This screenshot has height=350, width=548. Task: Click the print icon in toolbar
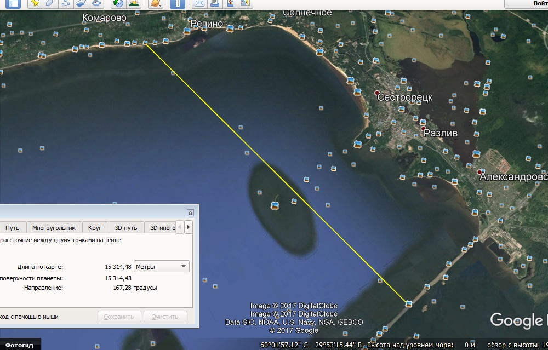pyautogui.click(x=215, y=3)
